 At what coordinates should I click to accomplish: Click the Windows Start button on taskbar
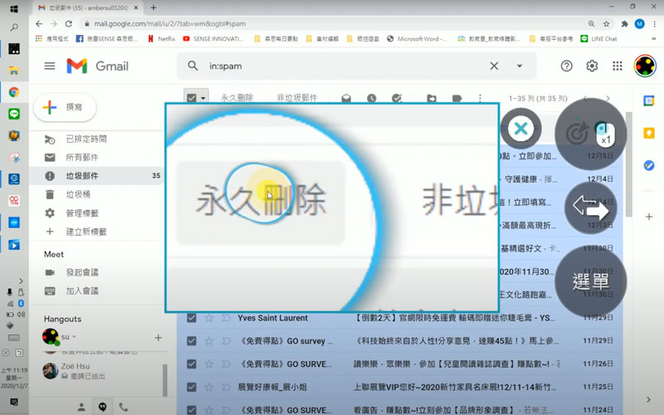click(x=14, y=9)
